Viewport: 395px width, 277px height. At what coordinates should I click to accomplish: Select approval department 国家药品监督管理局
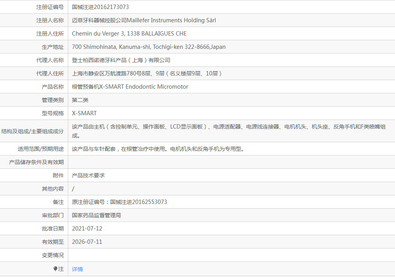(x=96, y=215)
